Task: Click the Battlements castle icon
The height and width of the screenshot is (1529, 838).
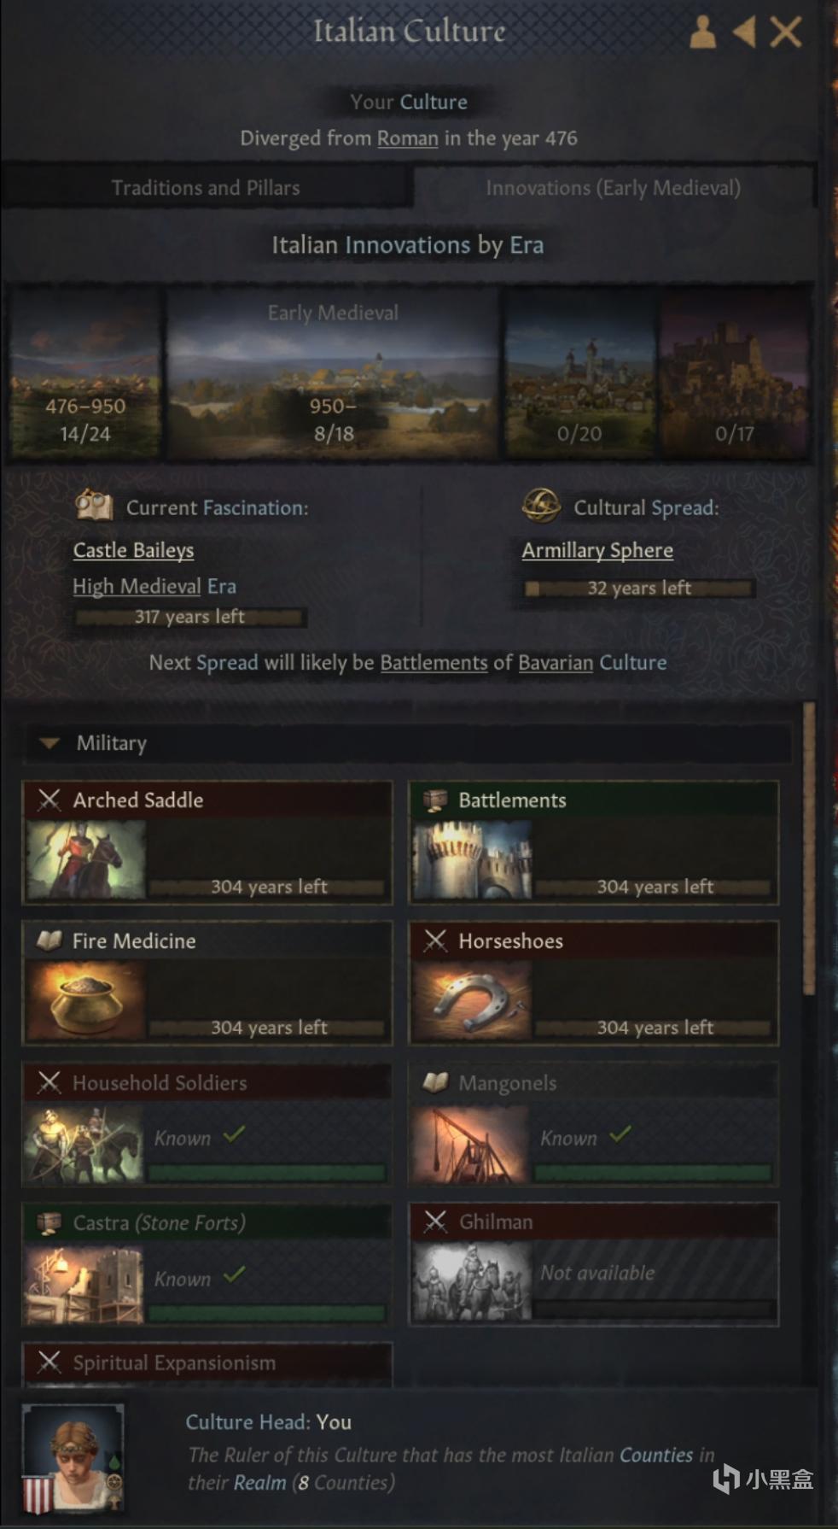Action: [472, 859]
